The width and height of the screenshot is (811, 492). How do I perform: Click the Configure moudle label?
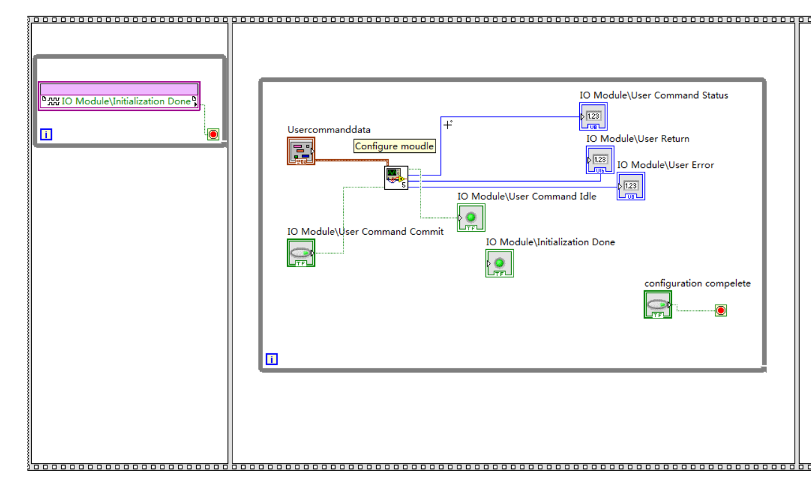coord(394,146)
